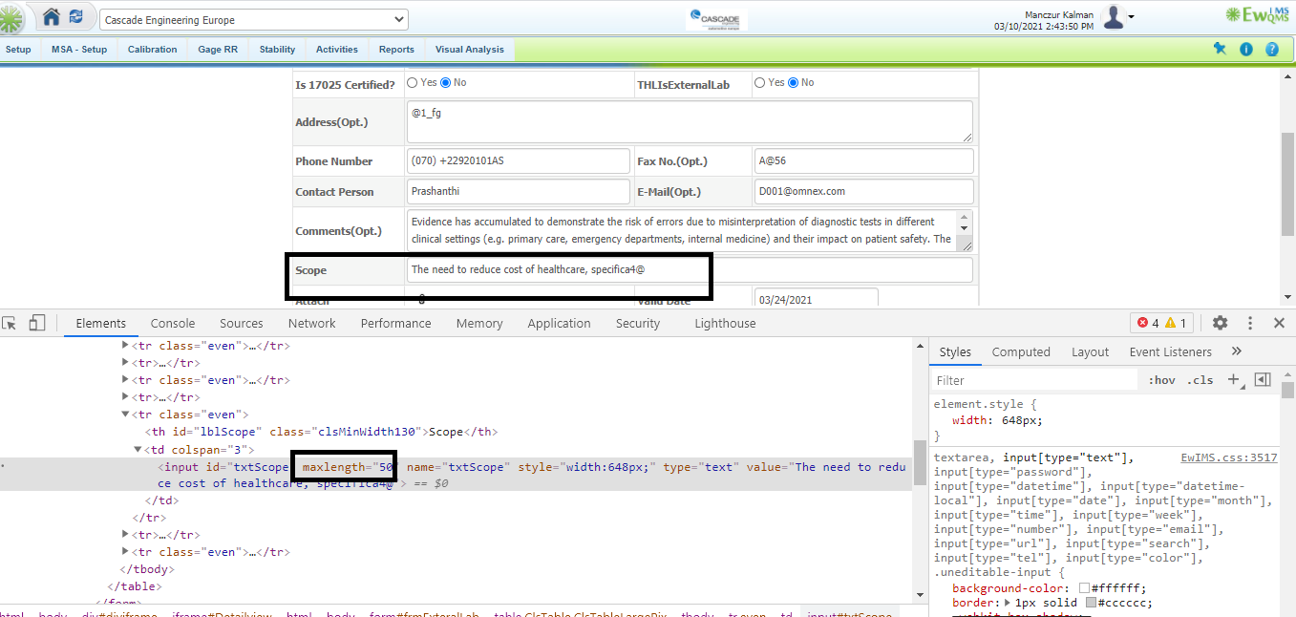Open the EwIMS.css:3517 source link

coord(1229,458)
